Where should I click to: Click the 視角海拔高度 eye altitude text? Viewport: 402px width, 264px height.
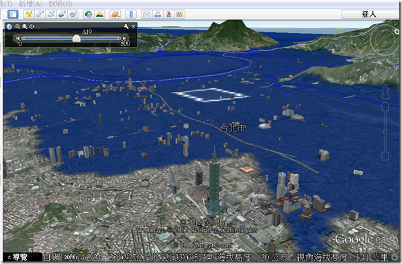click(322, 257)
